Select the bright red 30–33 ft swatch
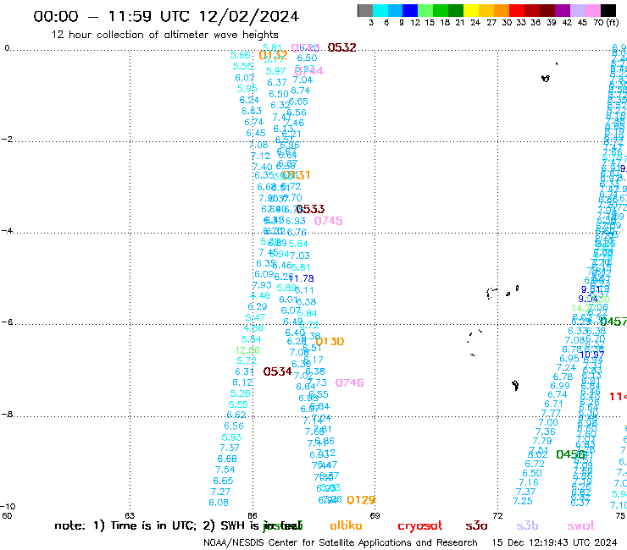 coord(517,10)
